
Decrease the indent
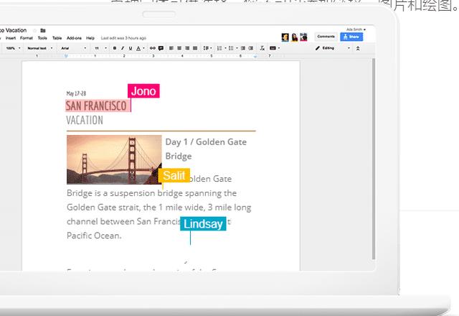coord(242,48)
